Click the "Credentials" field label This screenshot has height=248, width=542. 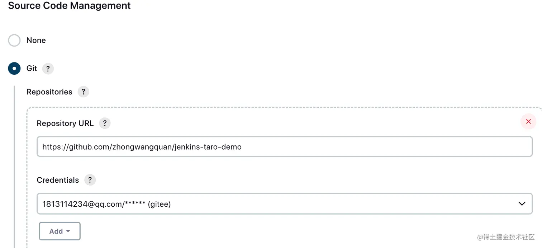tap(58, 180)
